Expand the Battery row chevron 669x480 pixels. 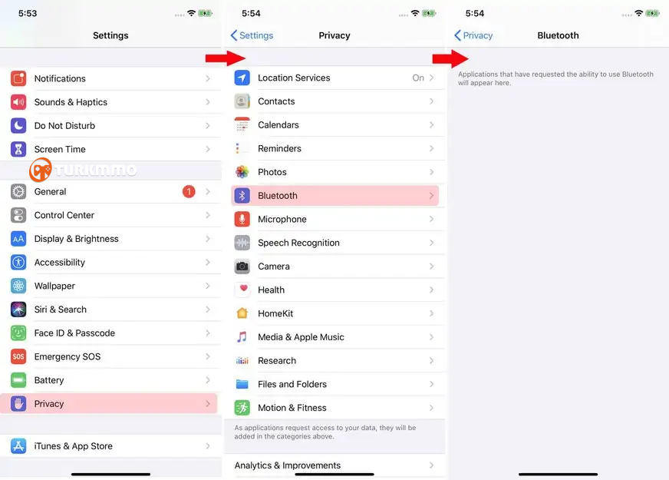208,380
